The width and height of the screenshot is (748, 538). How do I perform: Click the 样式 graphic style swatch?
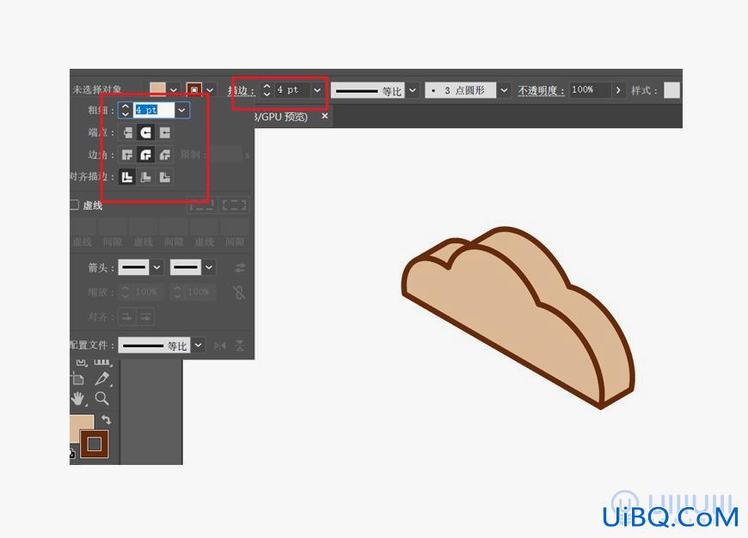click(x=671, y=90)
